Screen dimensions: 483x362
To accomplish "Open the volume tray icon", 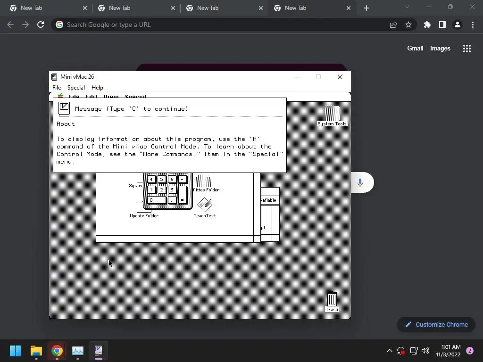I will 425,351.
